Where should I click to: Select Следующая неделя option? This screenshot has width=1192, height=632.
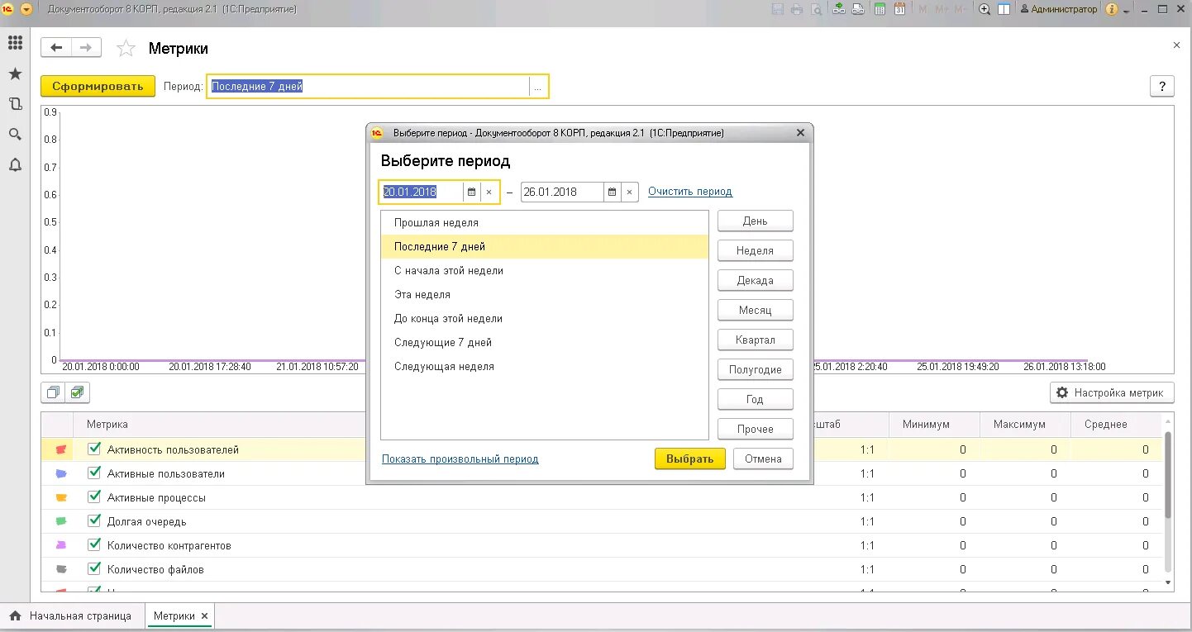pos(545,367)
